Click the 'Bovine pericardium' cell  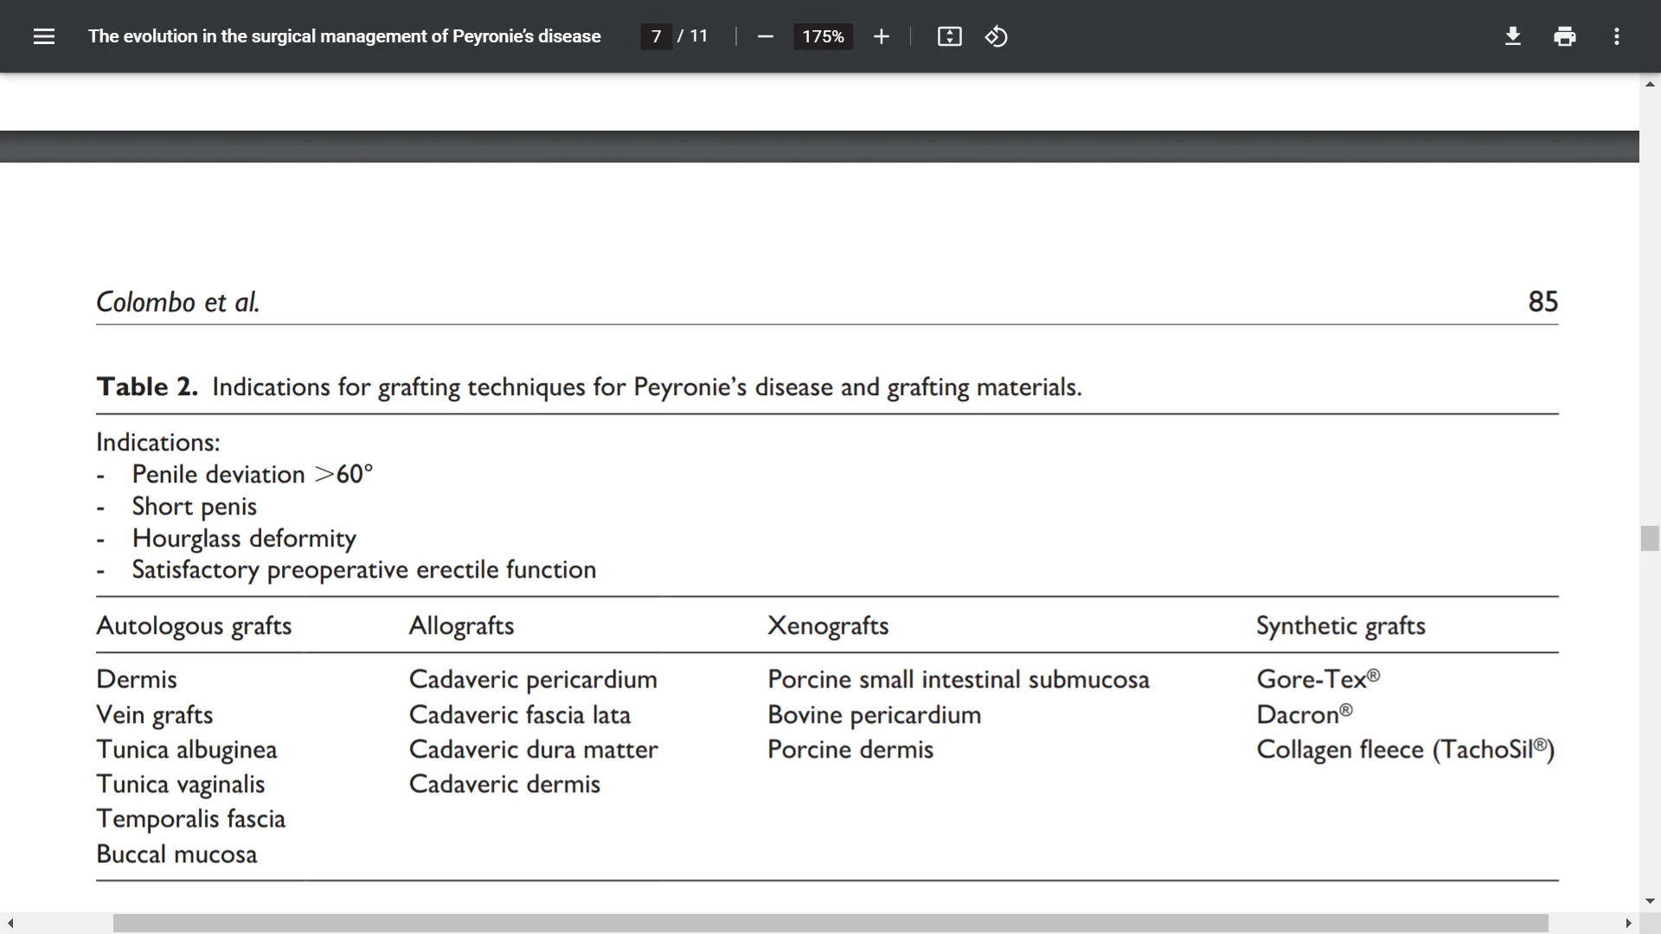click(x=875, y=714)
